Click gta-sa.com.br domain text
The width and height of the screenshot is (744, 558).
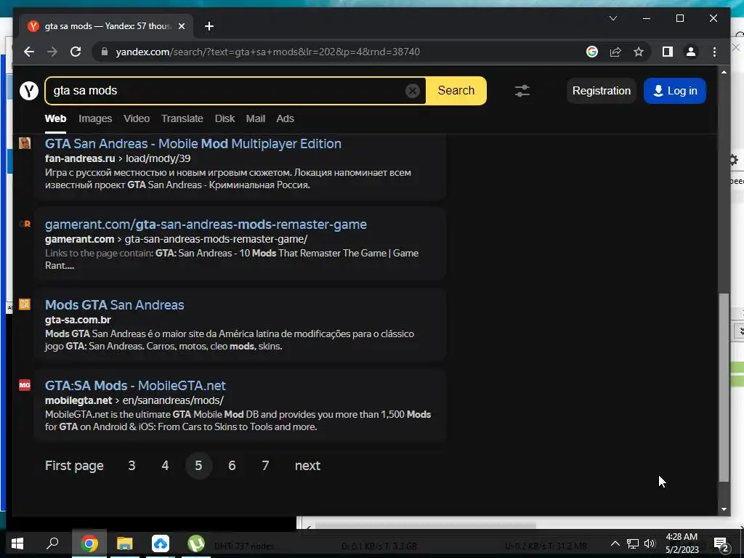(x=78, y=320)
